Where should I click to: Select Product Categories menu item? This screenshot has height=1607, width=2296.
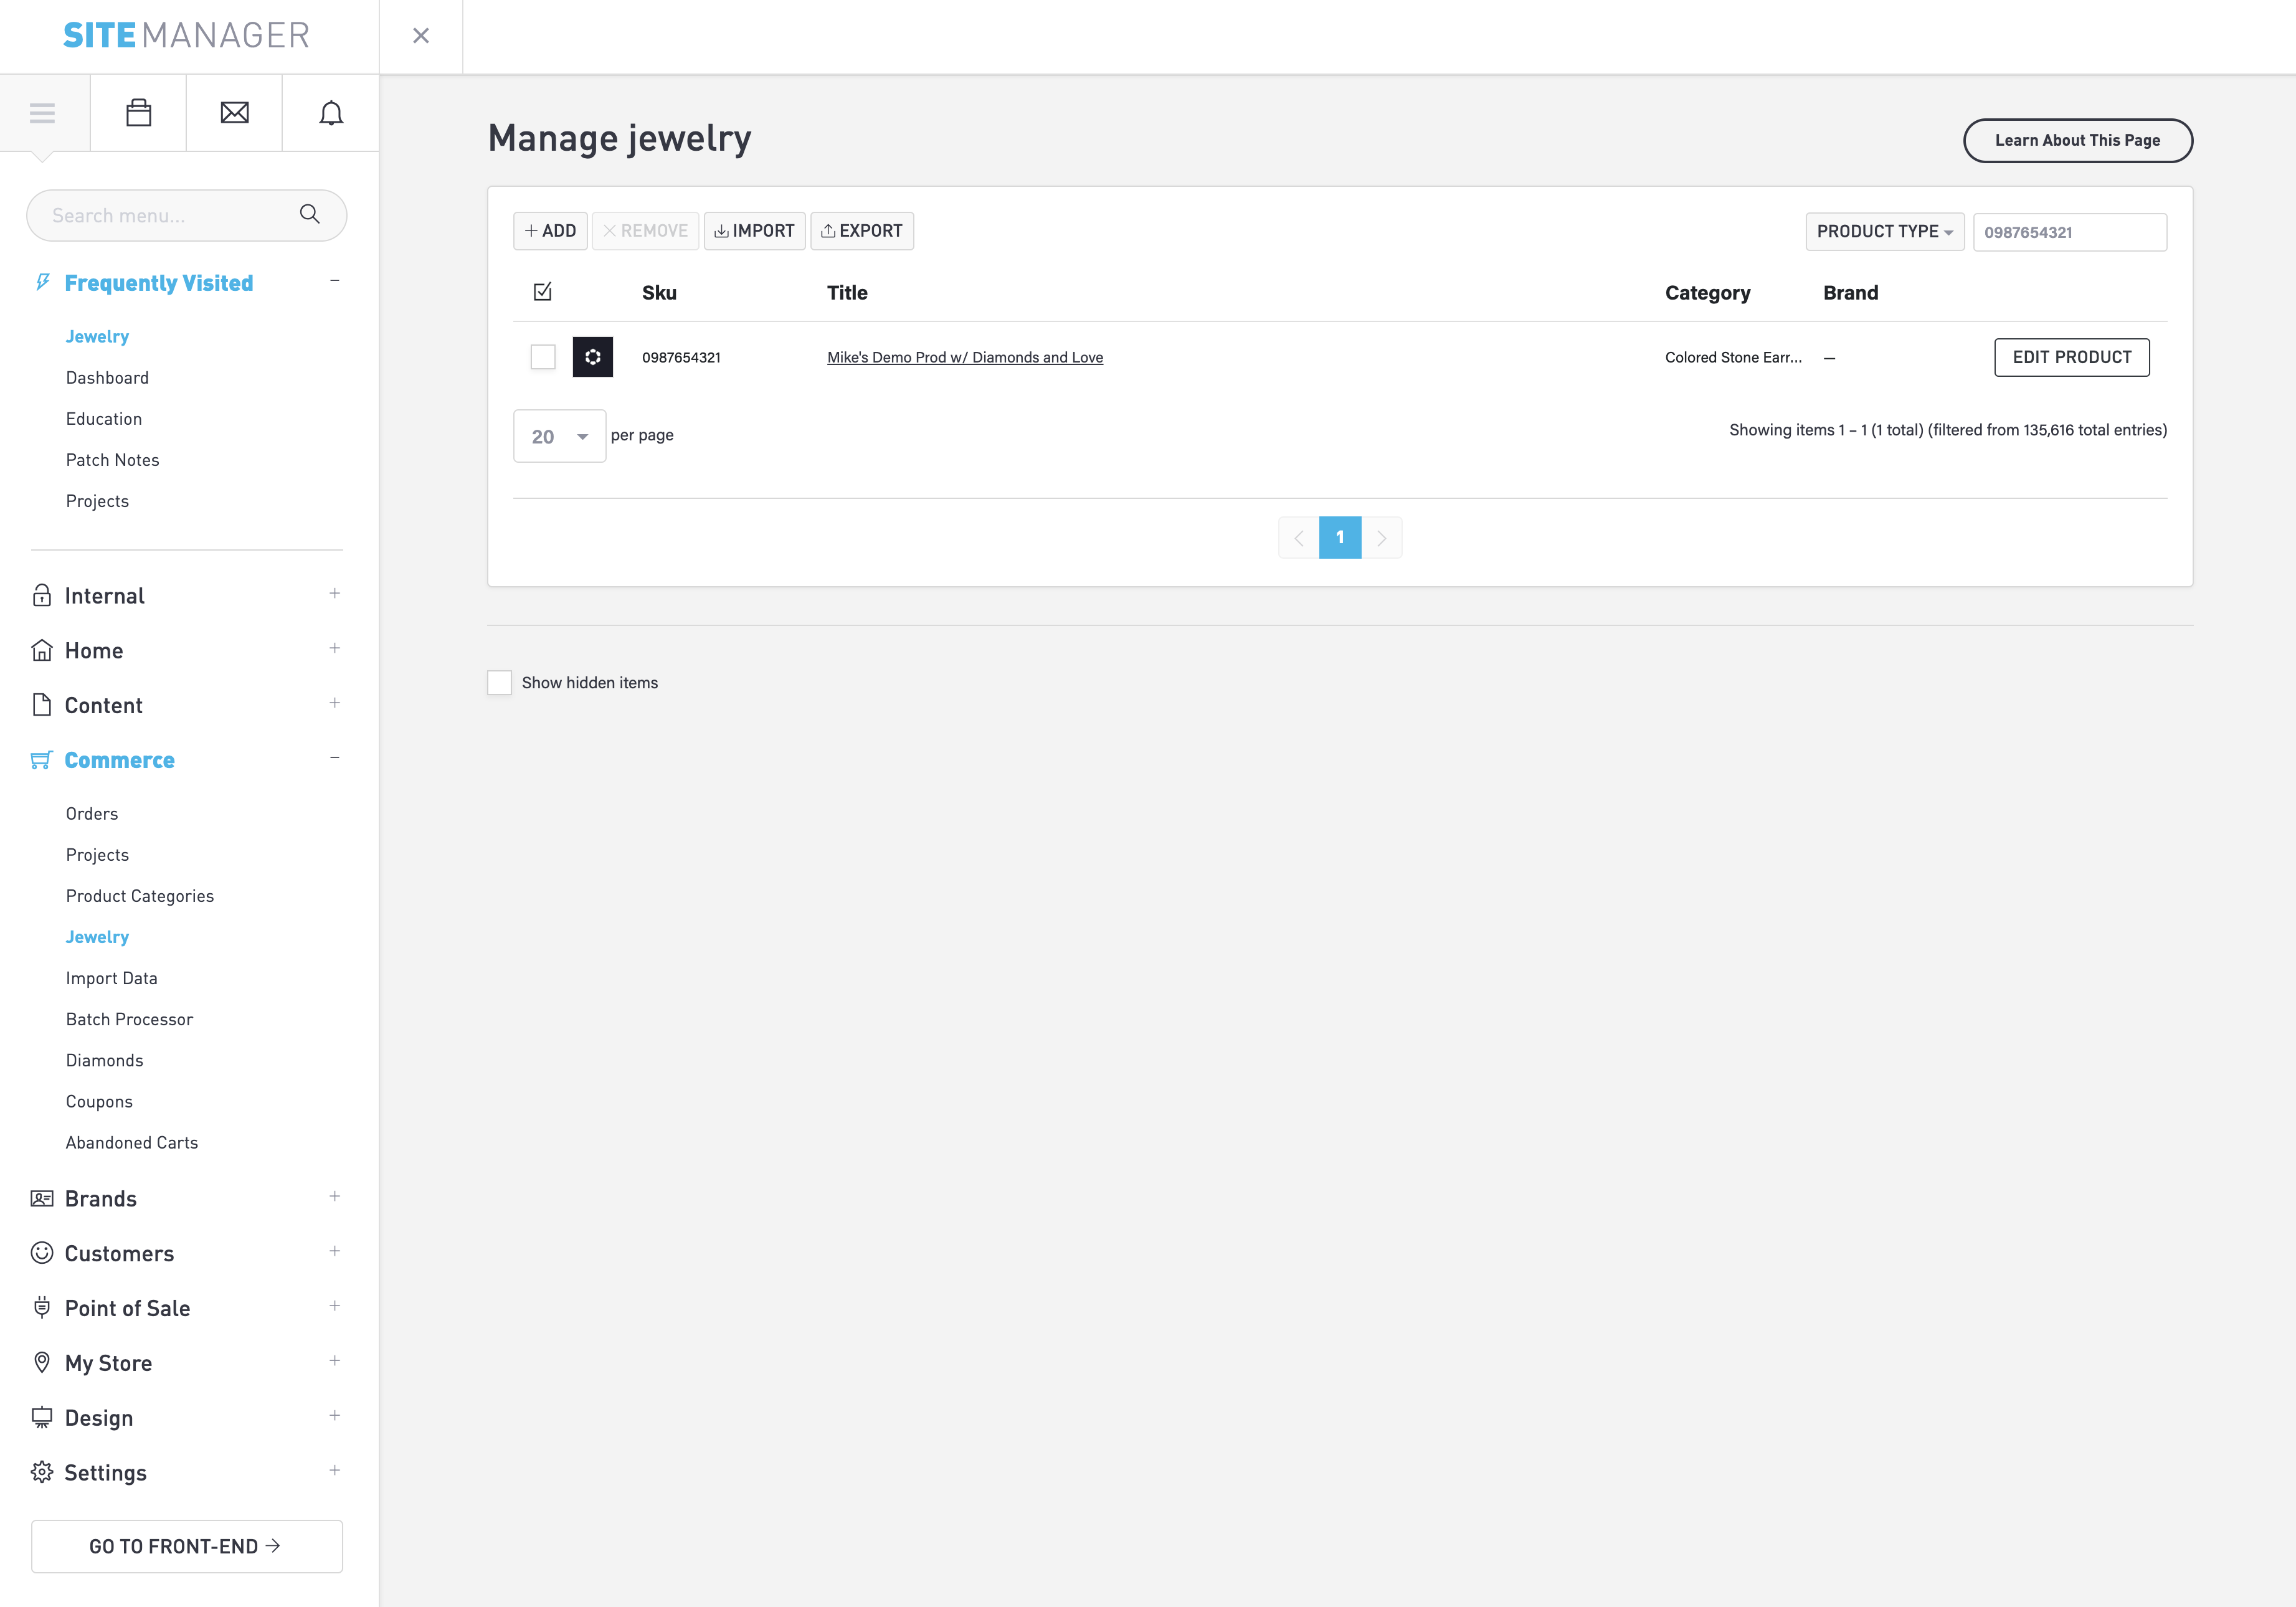(140, 896)
